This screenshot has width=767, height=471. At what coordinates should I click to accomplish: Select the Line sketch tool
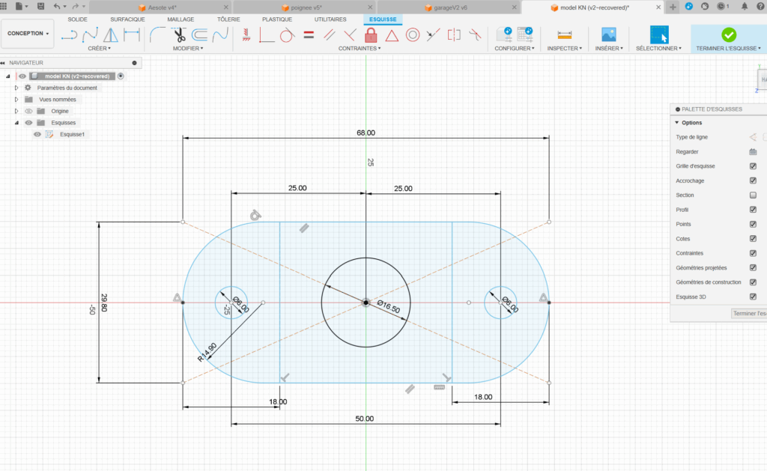click(x=69, y=35)
